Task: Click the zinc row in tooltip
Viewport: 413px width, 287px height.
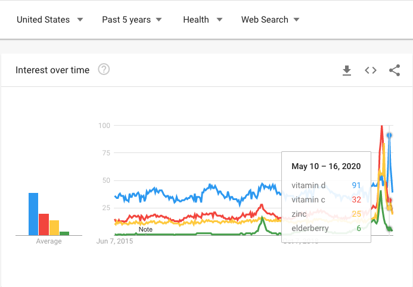Action: click(x=326, y=214)
